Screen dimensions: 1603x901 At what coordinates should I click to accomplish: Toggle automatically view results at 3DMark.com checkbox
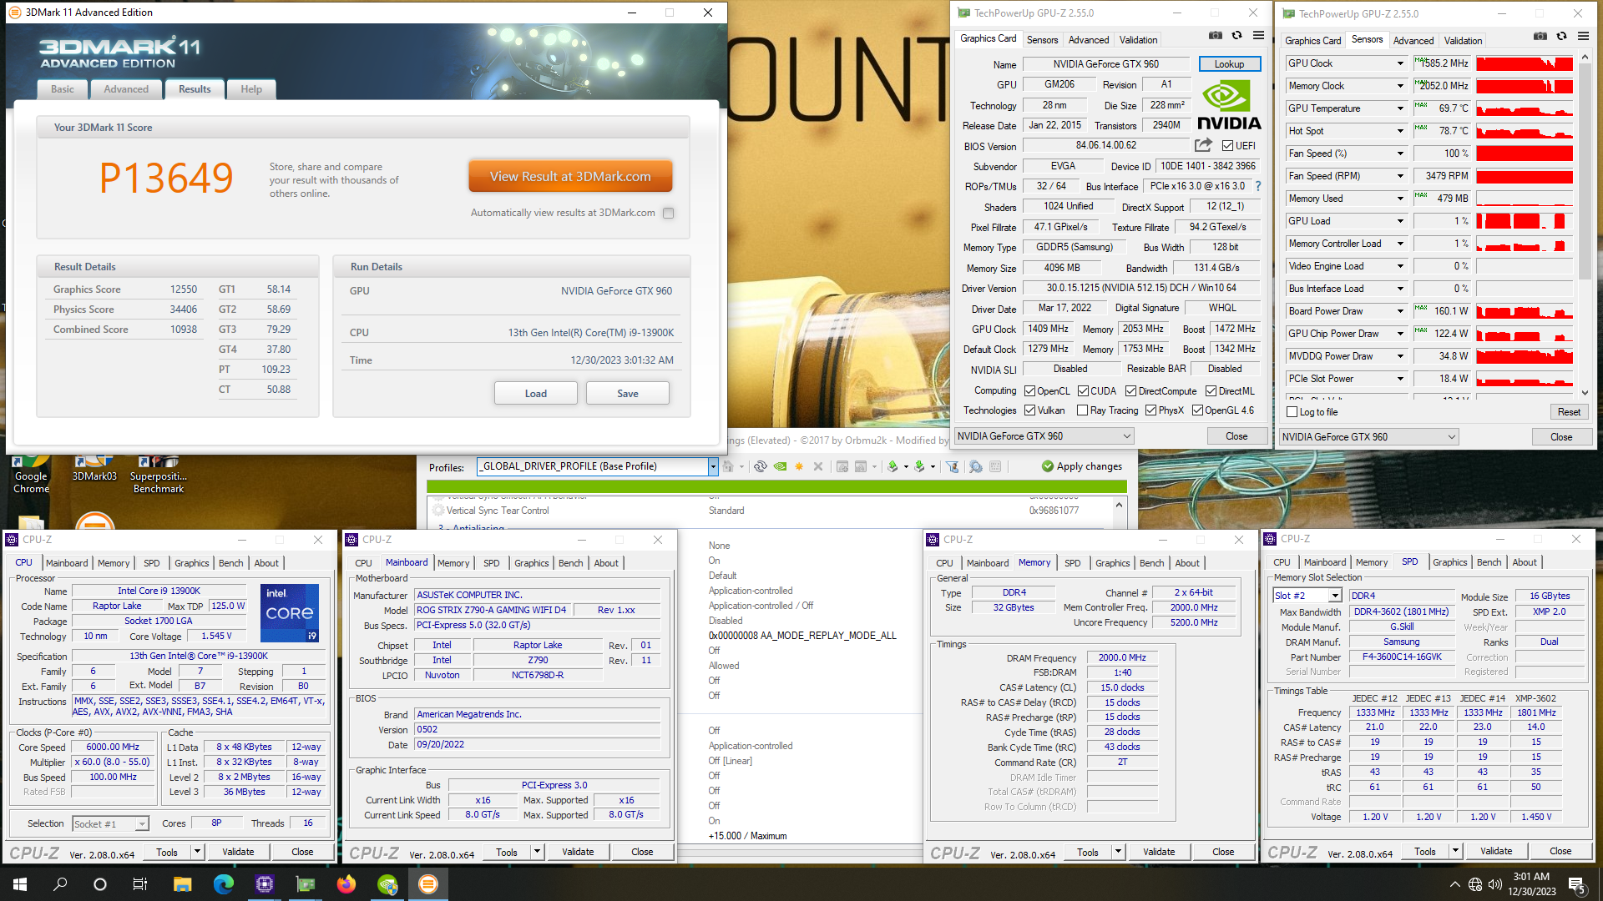pos(669,213)
